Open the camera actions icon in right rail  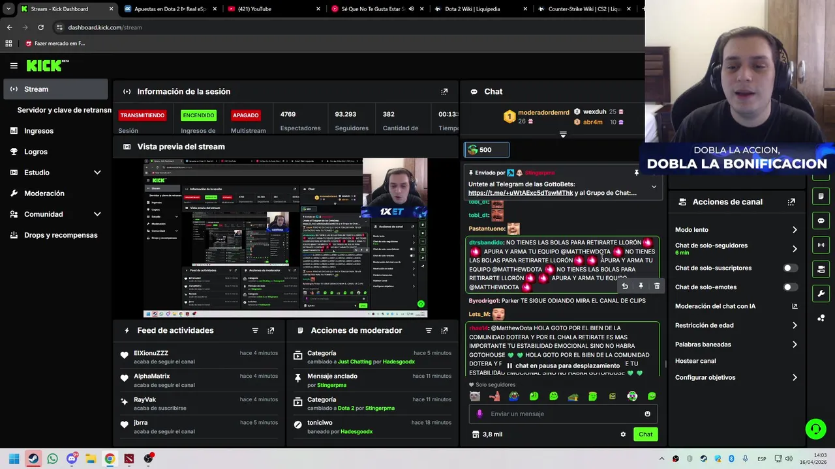coord(821,269)
